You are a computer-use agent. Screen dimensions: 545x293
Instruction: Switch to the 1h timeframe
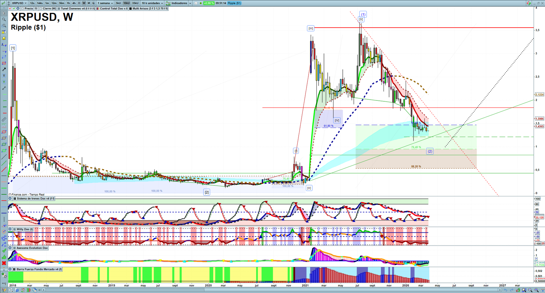pyautogui.click(x=68, y=3)
